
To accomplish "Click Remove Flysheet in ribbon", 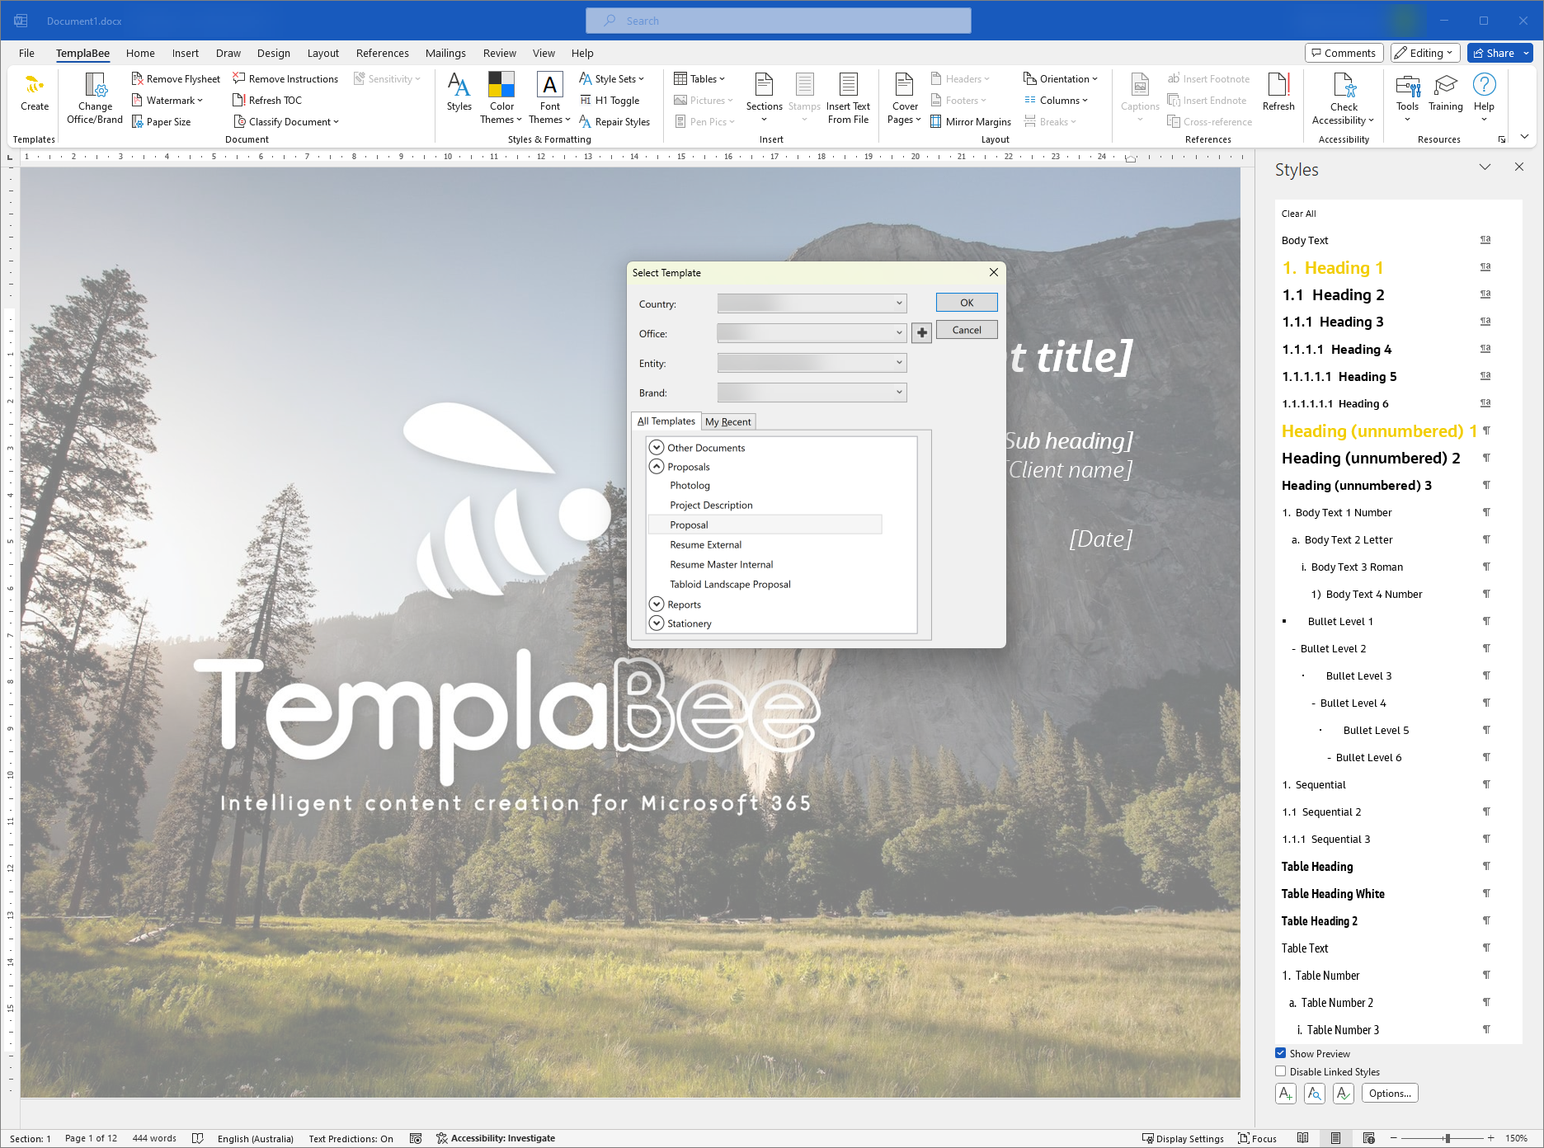I will coord(176,78).
